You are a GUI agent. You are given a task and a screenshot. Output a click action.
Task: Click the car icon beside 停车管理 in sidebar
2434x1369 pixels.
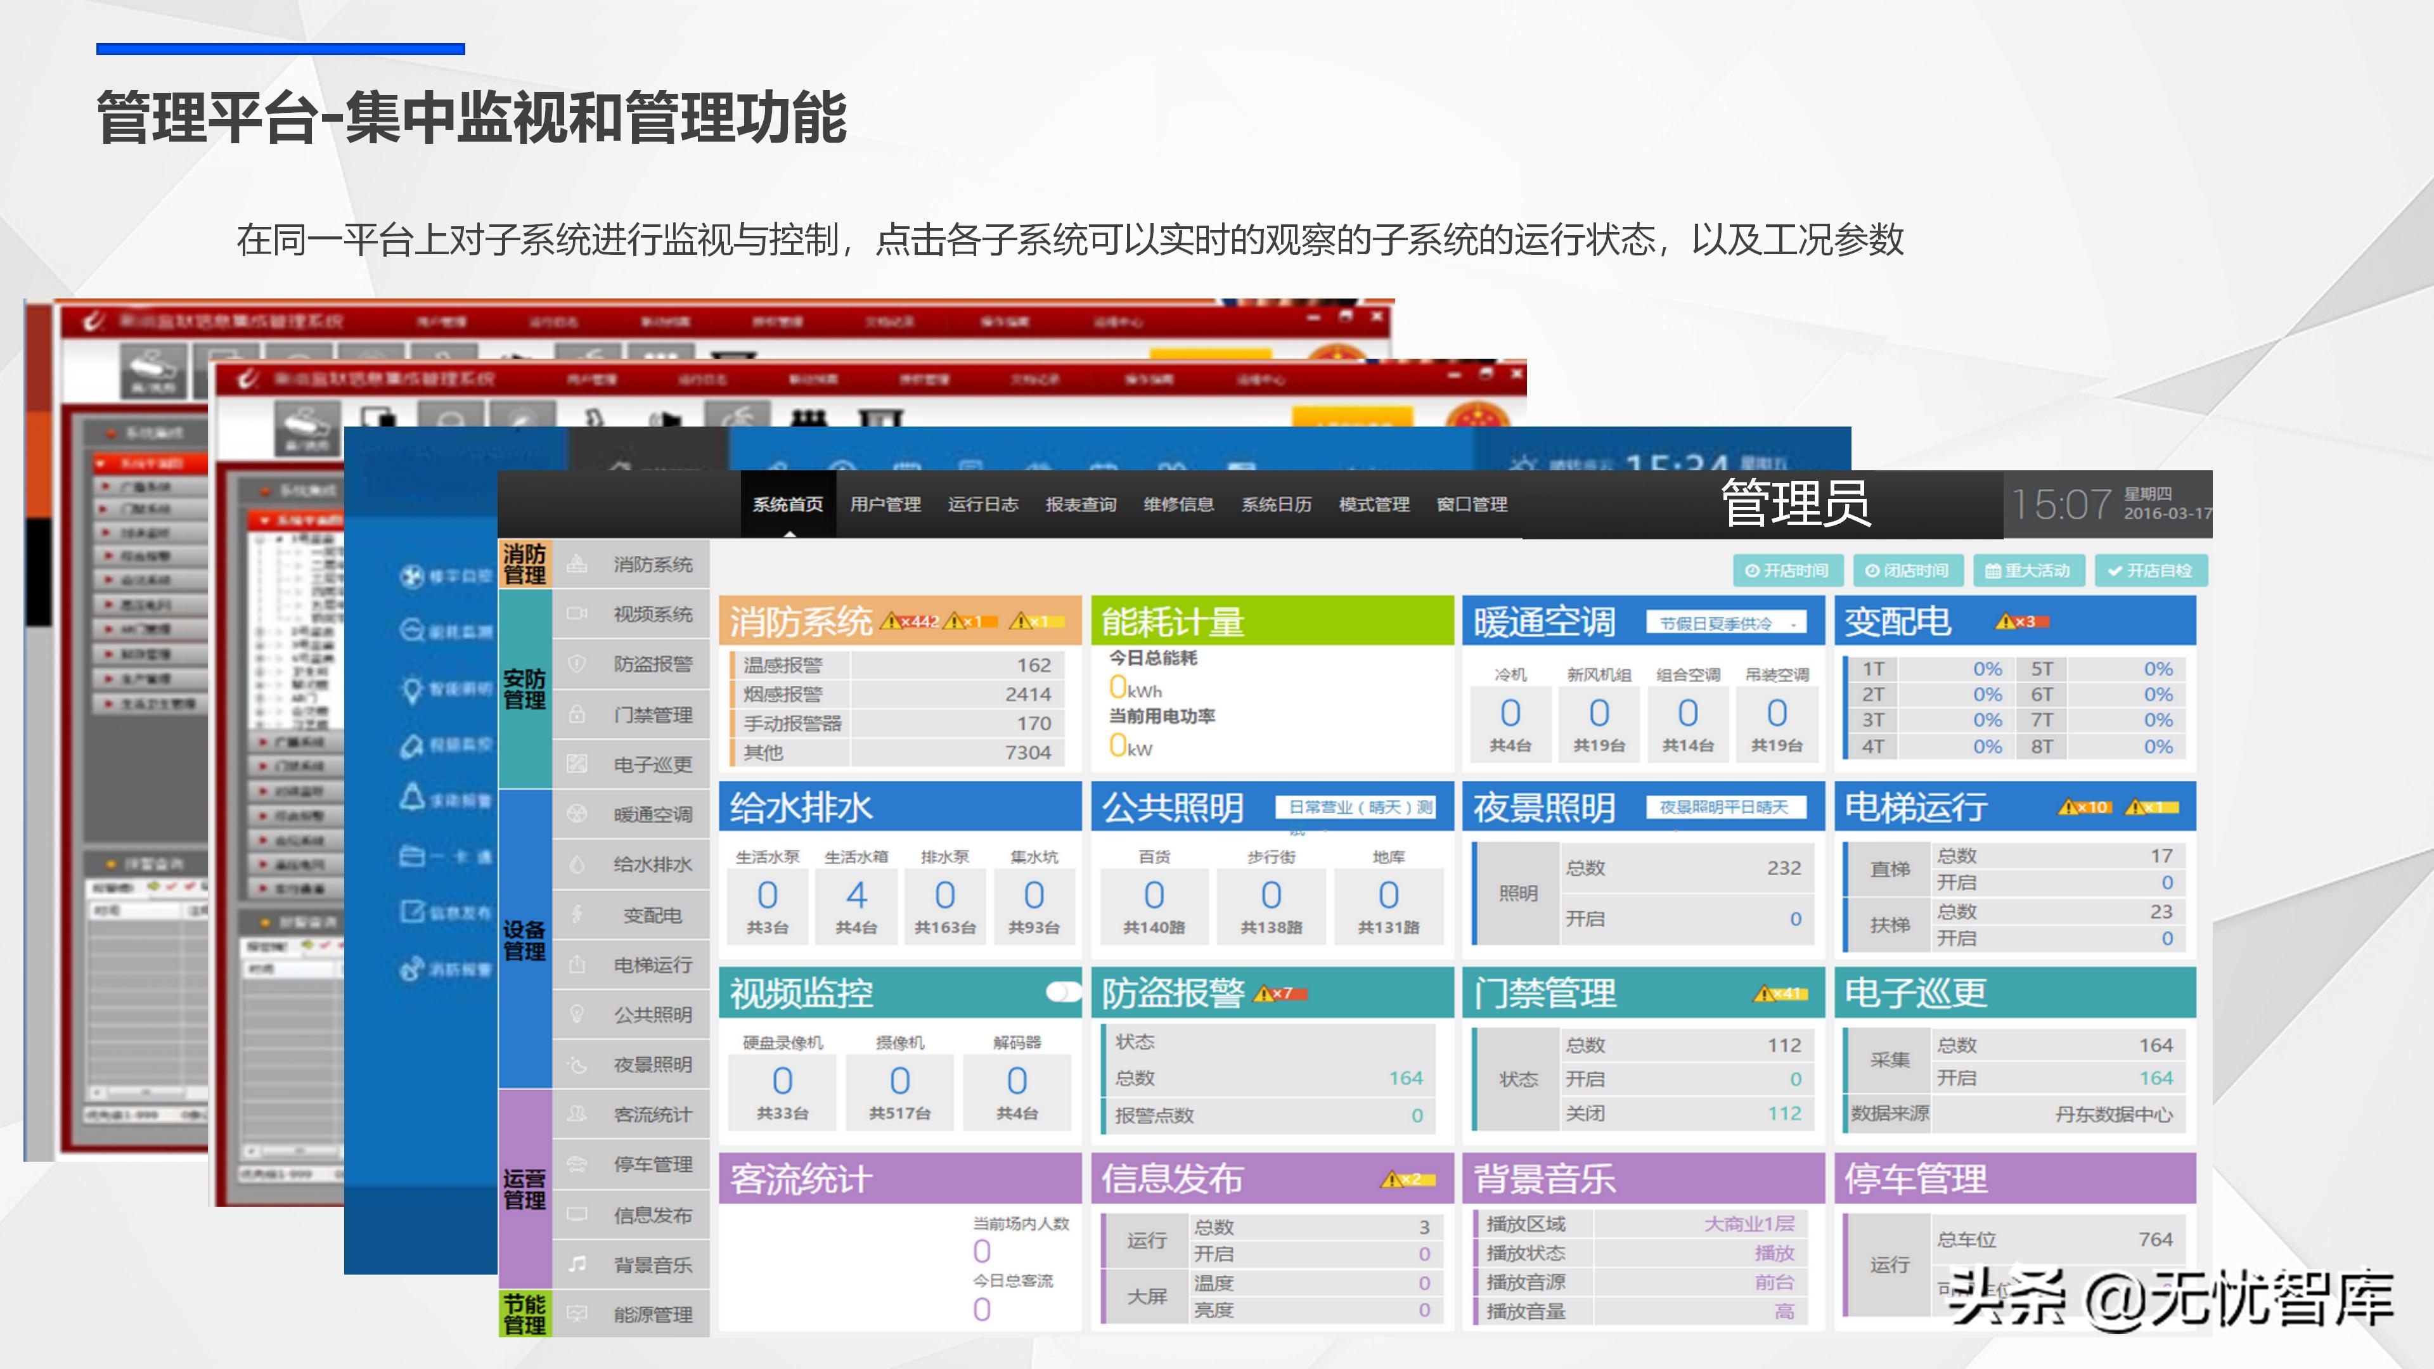(x=576, y=1164)
